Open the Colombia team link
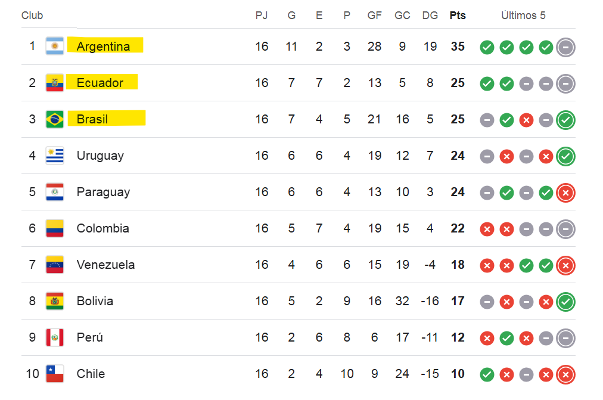The width and height of the screenshot is (603, 400). click(102, 228)
